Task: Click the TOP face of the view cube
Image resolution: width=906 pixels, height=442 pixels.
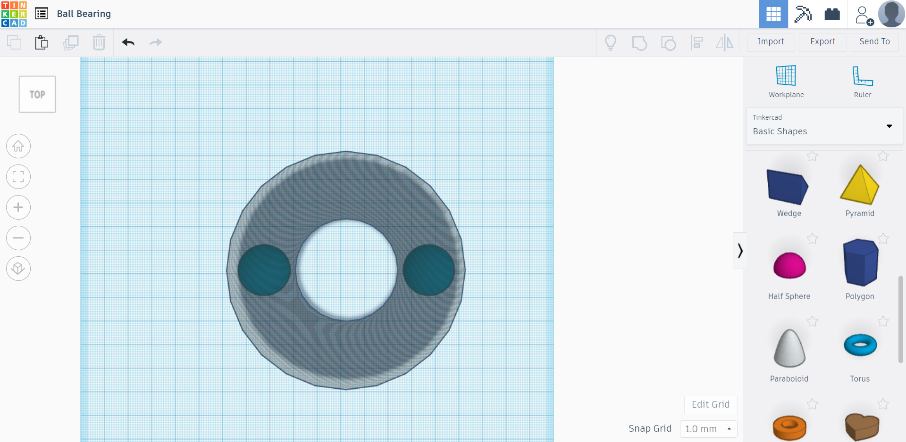Action: (37, 94)
